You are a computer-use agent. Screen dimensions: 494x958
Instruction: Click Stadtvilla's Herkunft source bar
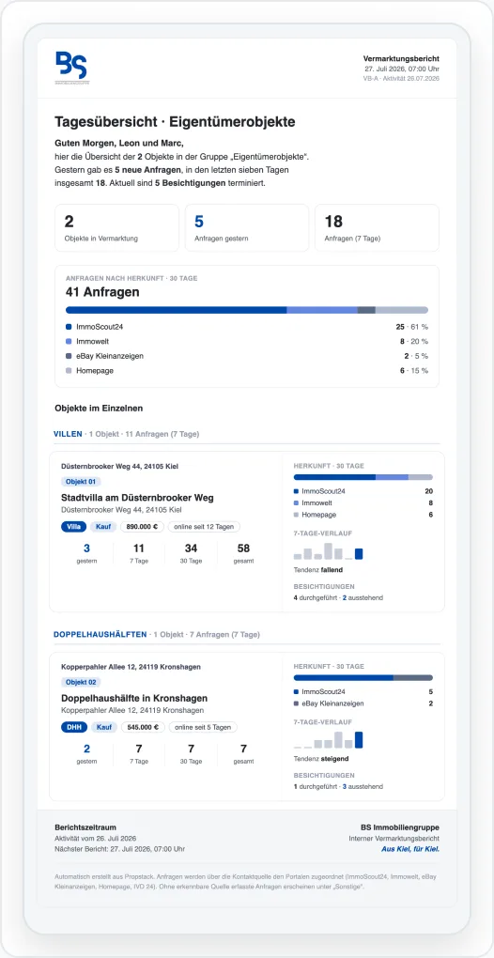click(363, 477)
